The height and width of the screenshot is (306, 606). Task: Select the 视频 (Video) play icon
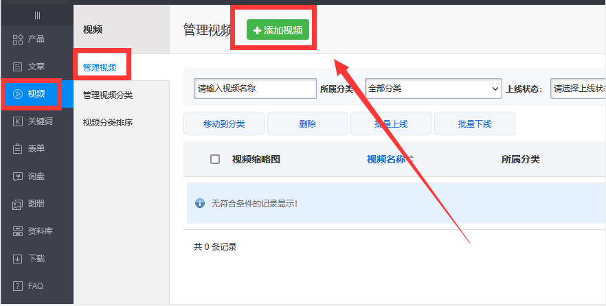18,94
